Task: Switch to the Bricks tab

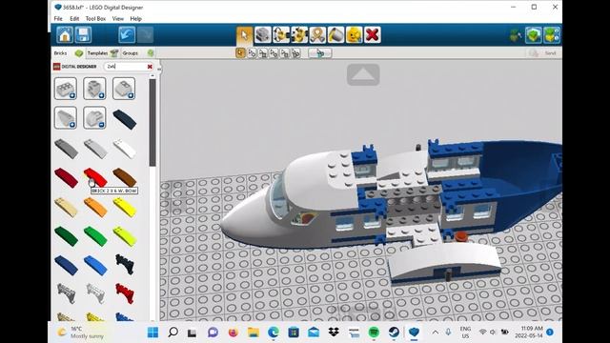Action: click(x=68, y=53)
